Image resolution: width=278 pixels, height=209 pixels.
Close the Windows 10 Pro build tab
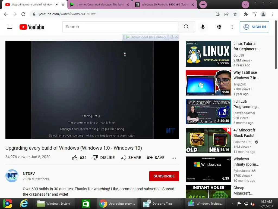(x=193, y=5)
